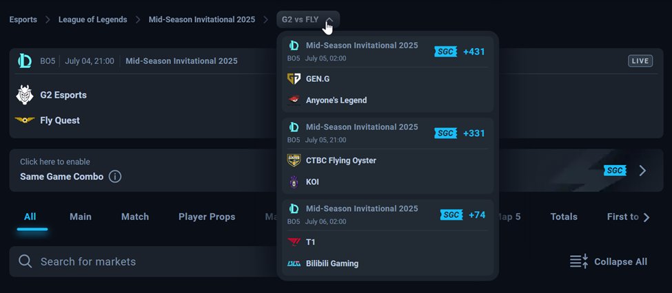Screen dimensions: 672x293
Task: Click LoL icon in GEN.G match card
Action: [294, 45]
